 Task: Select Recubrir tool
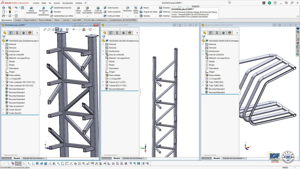point(56,12)
